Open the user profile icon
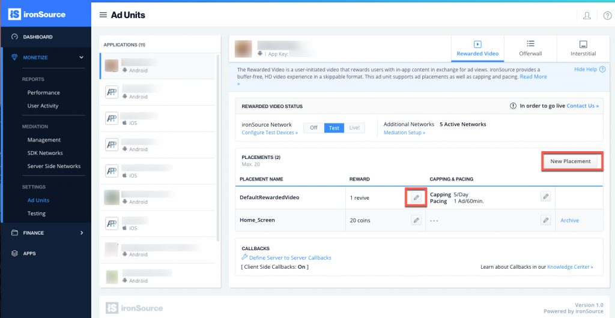This screenshot has width=615, height=318. coord(587,16)
